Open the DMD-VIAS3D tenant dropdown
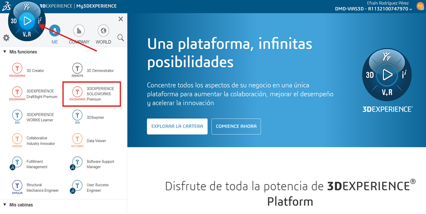426x214 pixels. 373,9
